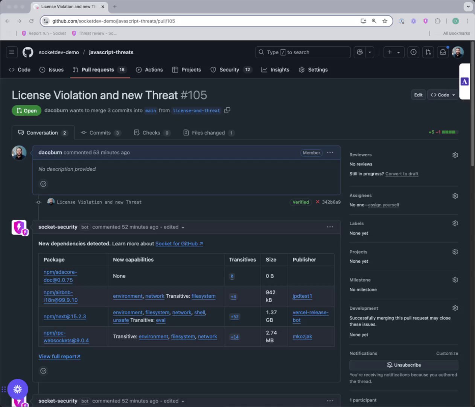Click the commit hash 342b6a9
The height and width of the screenshot is (407, 475).
[x=331, y=202]
